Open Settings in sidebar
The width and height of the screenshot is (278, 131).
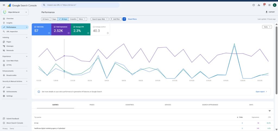click(15, 96)
